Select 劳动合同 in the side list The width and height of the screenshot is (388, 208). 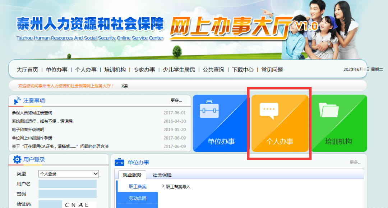(x=137, y=198)
